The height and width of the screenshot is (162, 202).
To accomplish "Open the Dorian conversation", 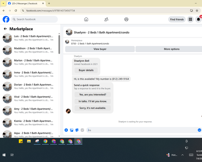I will (29, 86).
